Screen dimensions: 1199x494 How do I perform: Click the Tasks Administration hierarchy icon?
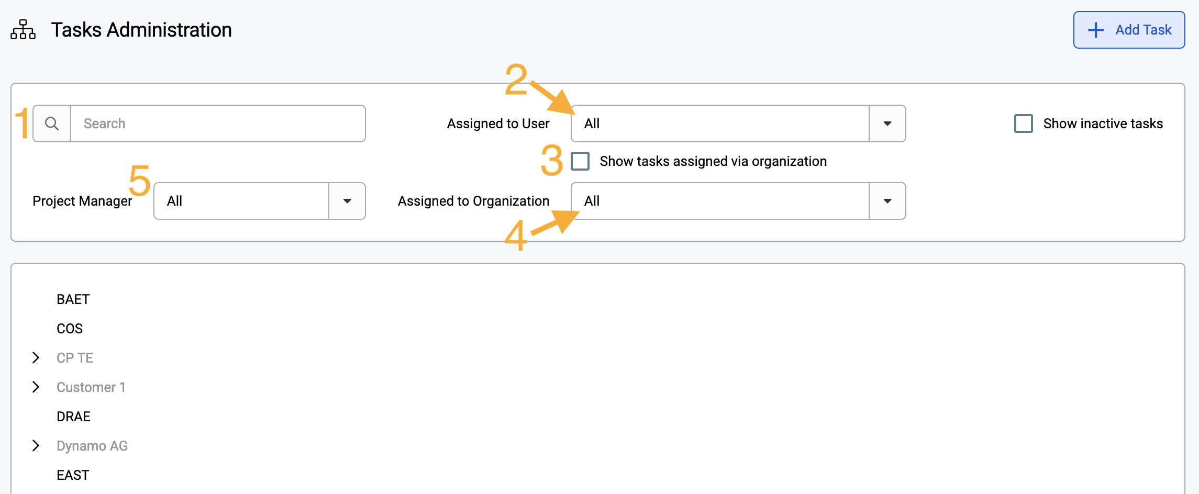(23, 30)
